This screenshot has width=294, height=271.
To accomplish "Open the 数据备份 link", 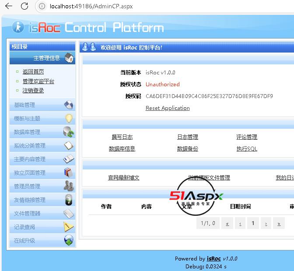I will (188, 149).
